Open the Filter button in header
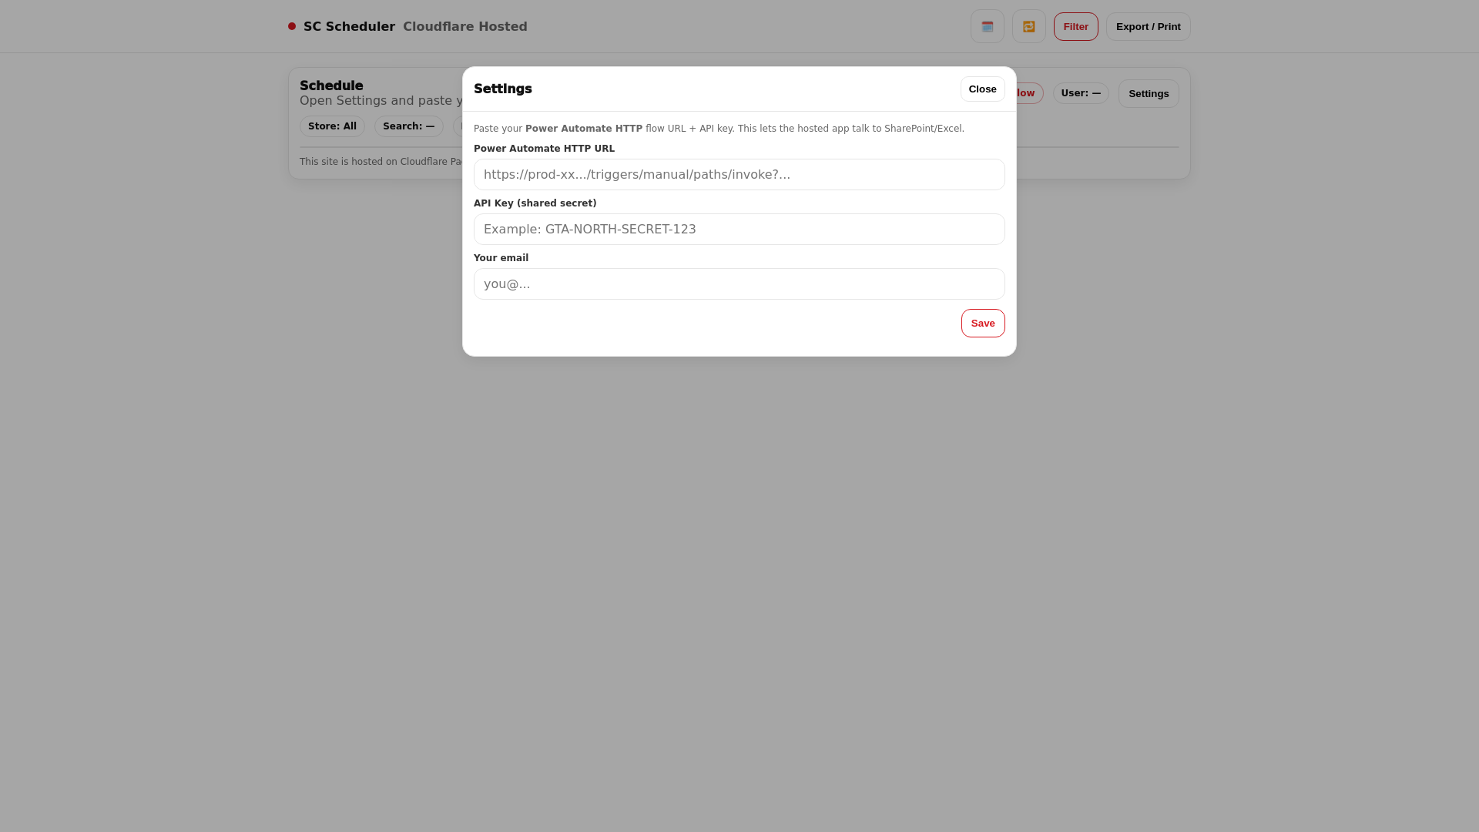The image size is (1479, 832). pyautogui.click(x=1075, y=26)
